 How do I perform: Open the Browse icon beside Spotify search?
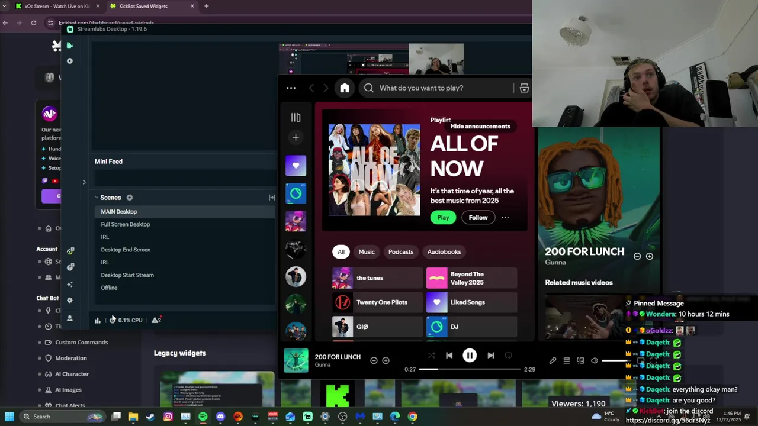tap(524, 88)
